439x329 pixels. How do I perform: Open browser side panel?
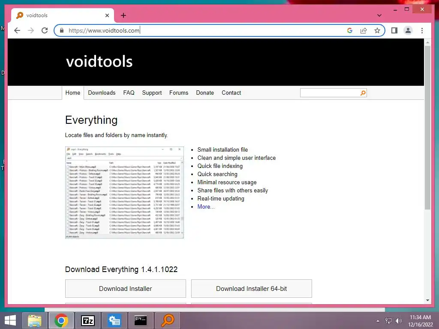pos(394,30)
